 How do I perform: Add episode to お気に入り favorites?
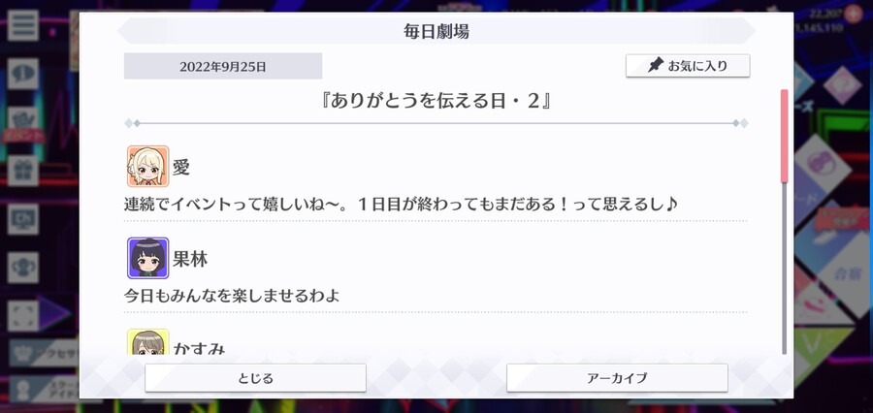[688, 66]
